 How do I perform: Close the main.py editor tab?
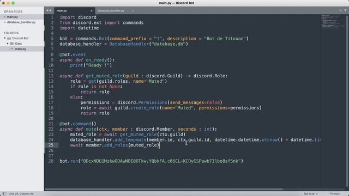[x=91, y=11]
